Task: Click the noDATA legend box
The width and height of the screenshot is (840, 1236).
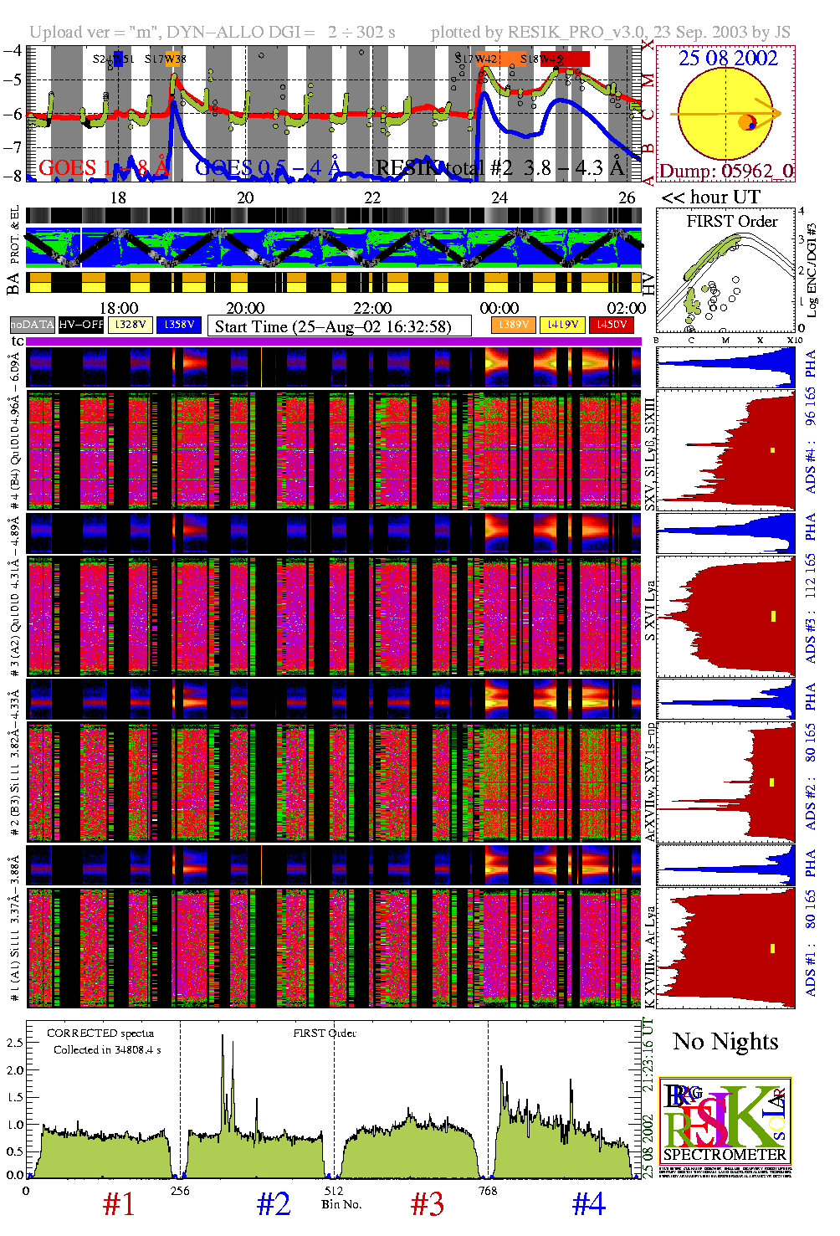Action: (32, 325)
